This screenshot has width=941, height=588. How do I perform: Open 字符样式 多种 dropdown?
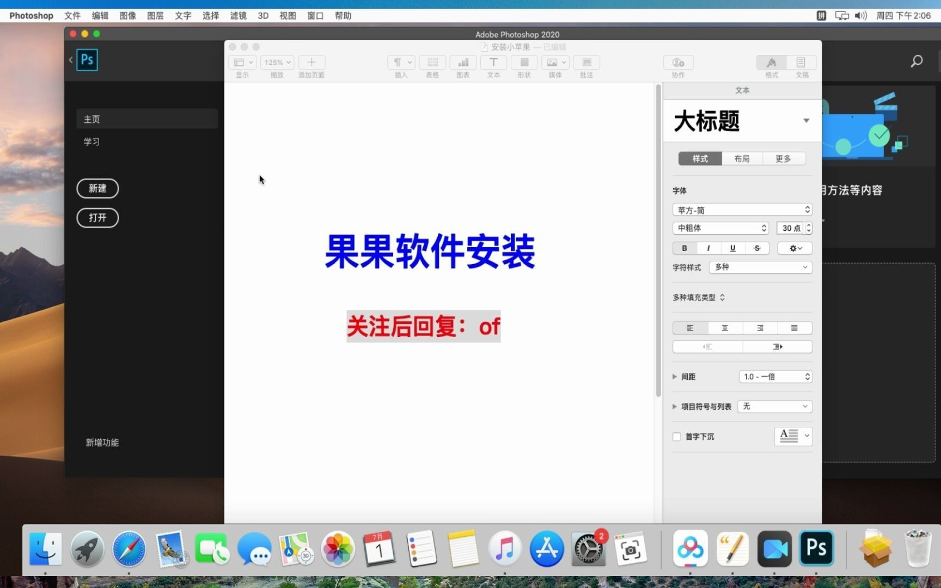click(x=761, y=267)
